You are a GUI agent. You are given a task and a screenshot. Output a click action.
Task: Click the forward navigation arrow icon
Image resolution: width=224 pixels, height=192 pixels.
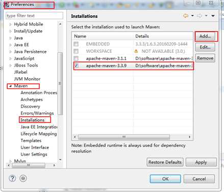coord(200,16)
